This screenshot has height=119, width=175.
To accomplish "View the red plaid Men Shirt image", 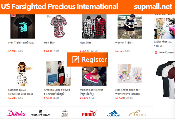I will (x=58, y=26).
